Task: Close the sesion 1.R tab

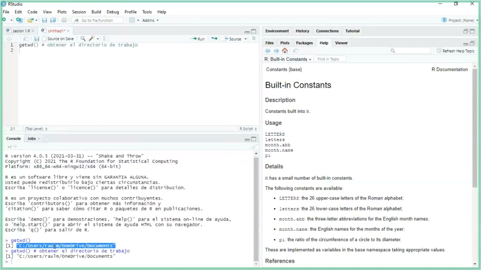Action: 33,31
